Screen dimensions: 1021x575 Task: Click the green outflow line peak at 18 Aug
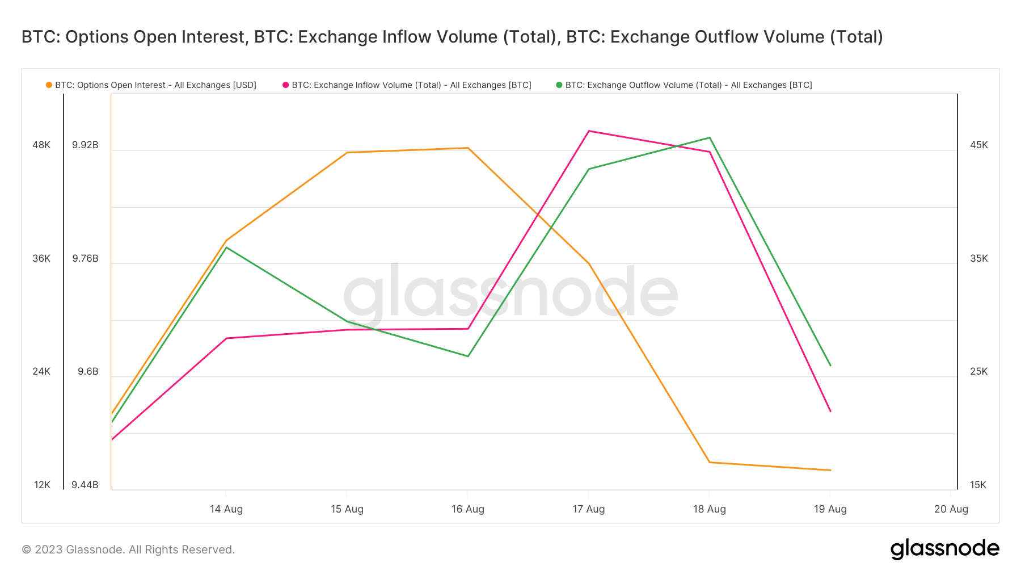[x=710, y=138]
